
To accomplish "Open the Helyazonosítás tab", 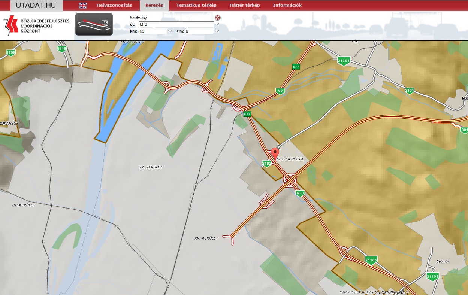I will coord(114,5).
